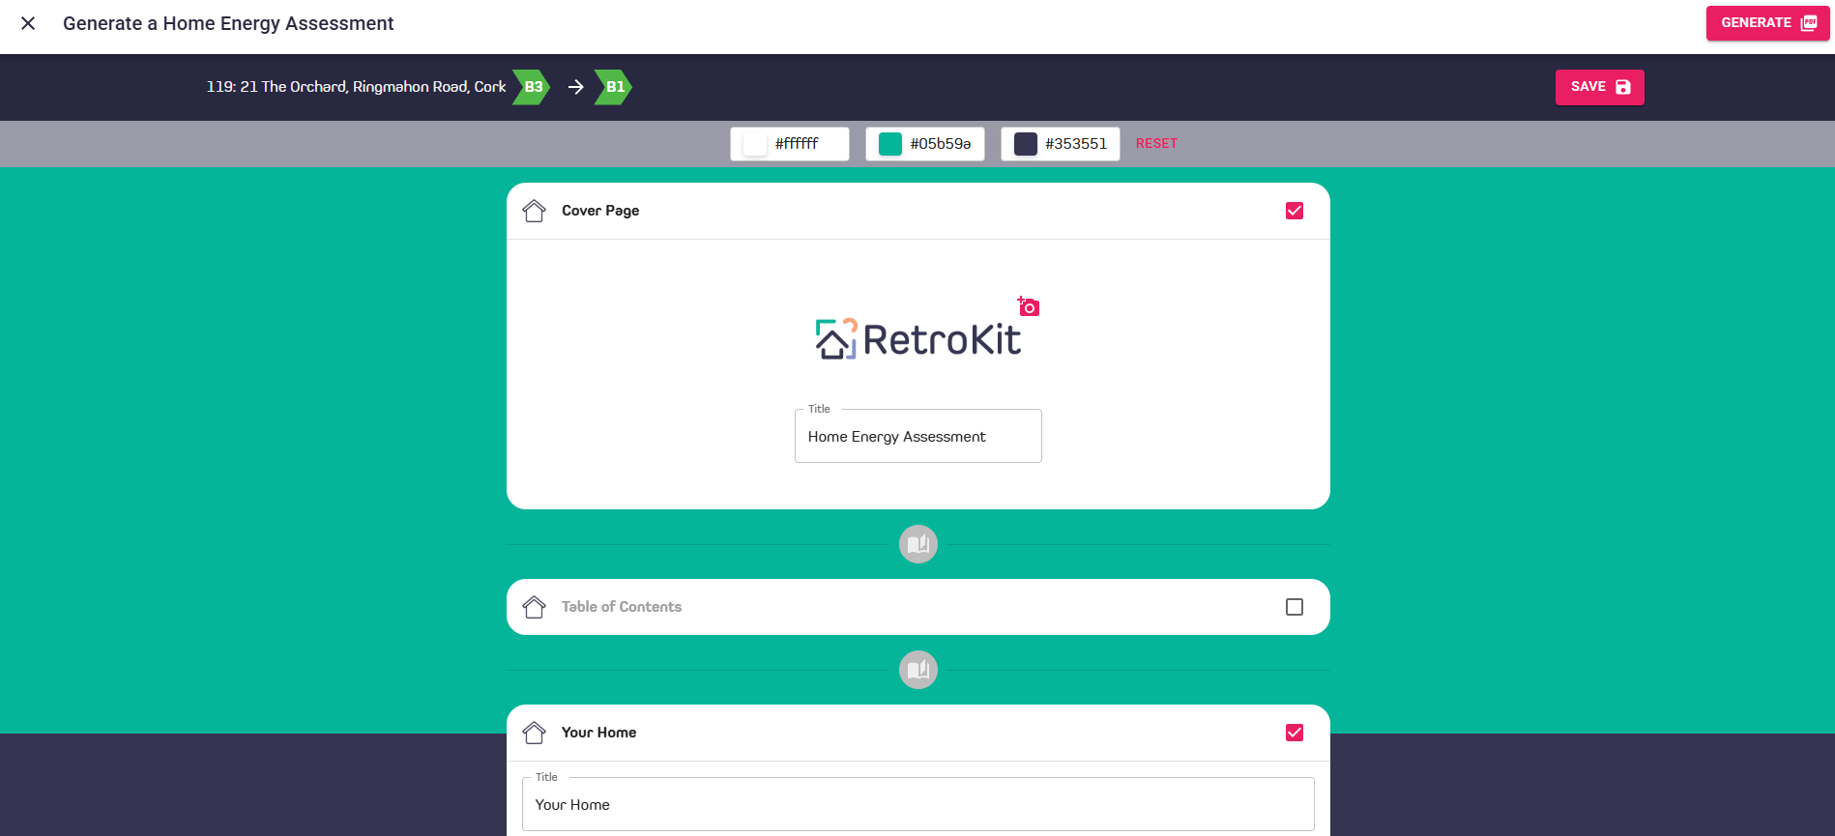Viewport: 1835px width, 836px height.
Task: Click the floppy disk icon in SAVE
Action: (x=1623, y=87)
